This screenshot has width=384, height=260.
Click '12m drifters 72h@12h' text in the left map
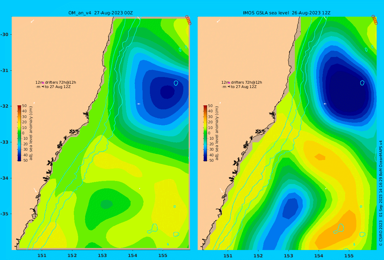tap(56, 83)
